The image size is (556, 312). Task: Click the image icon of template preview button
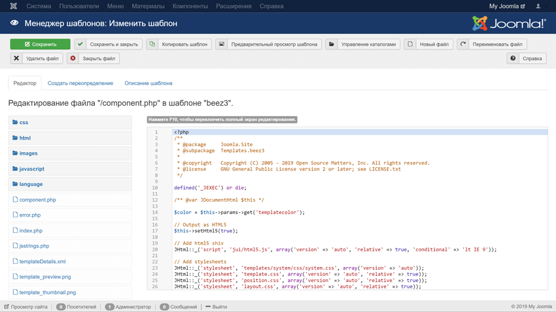click(x=221, y=44)
